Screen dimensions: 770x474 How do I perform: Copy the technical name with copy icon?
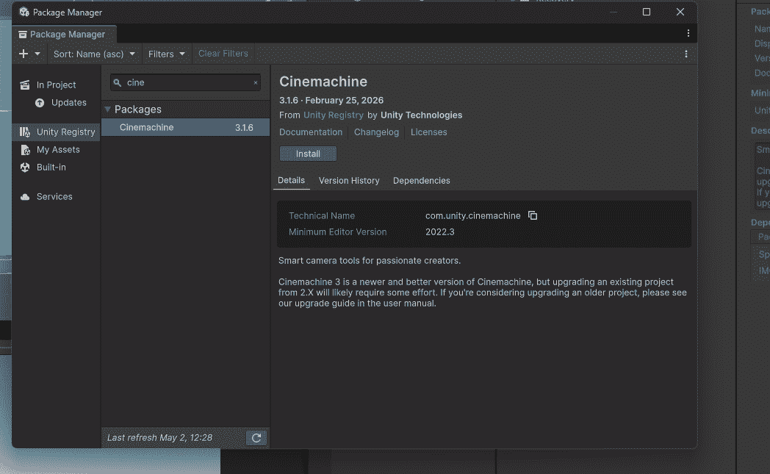[x=533, y=215]
